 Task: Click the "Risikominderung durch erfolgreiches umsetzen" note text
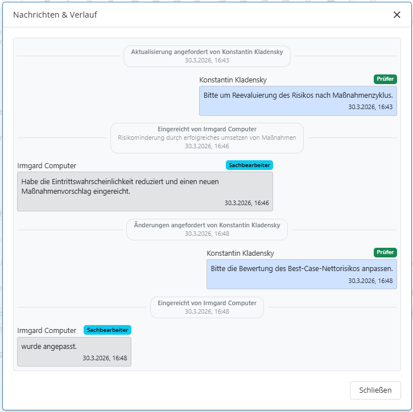coord(207,138)
